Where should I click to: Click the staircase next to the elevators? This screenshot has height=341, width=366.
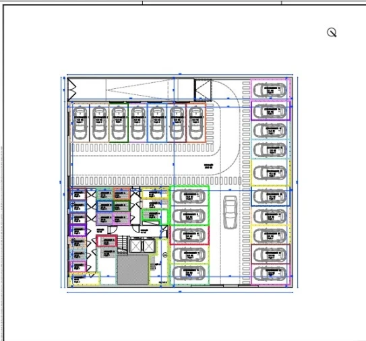point(123,245)
